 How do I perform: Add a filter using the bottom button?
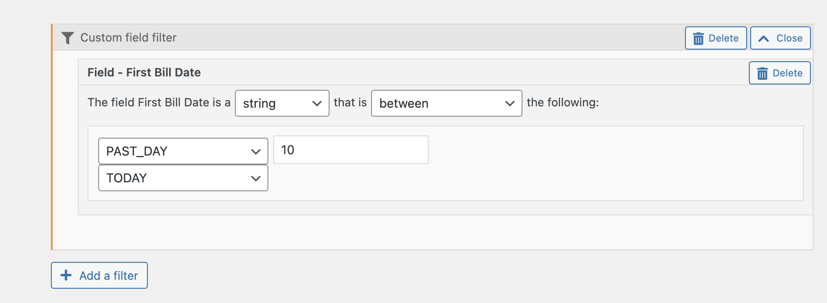(99, 275)
